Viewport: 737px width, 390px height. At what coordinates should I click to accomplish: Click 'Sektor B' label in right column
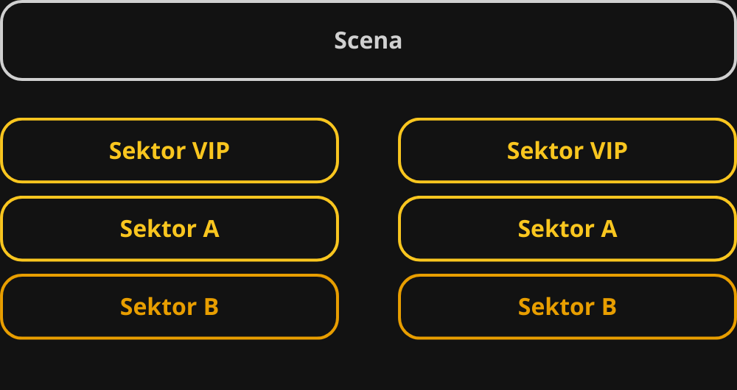click(567, 307)
